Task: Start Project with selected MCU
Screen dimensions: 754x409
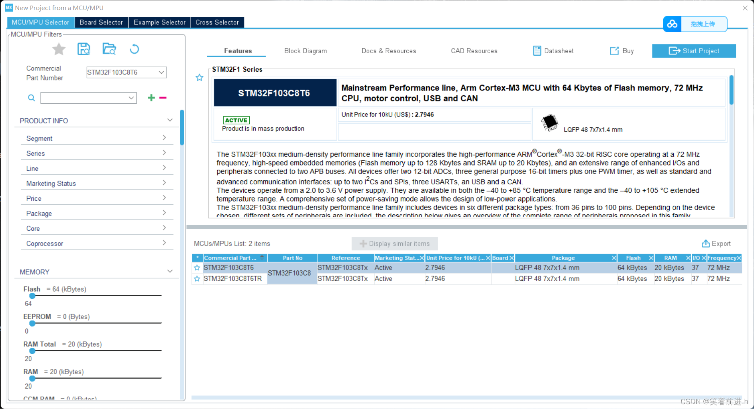Action: 694,51
